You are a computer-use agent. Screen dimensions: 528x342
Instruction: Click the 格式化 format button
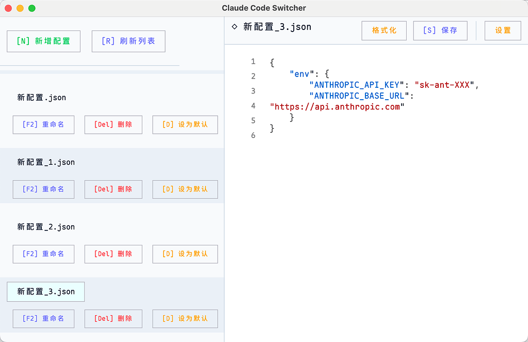point(384,30)
